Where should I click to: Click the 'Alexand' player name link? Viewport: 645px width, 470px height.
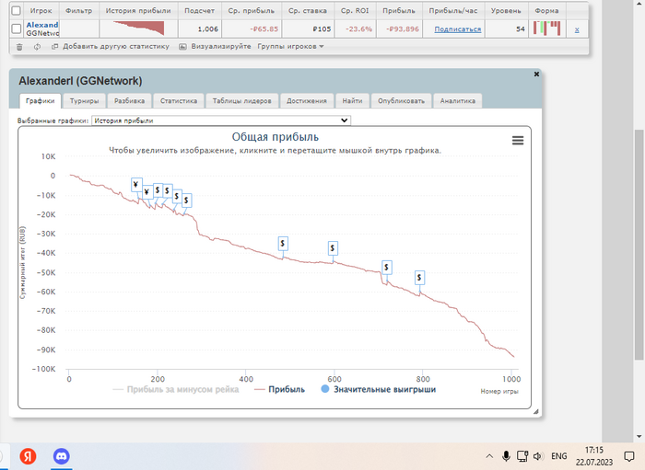click(x=42, y=25)
